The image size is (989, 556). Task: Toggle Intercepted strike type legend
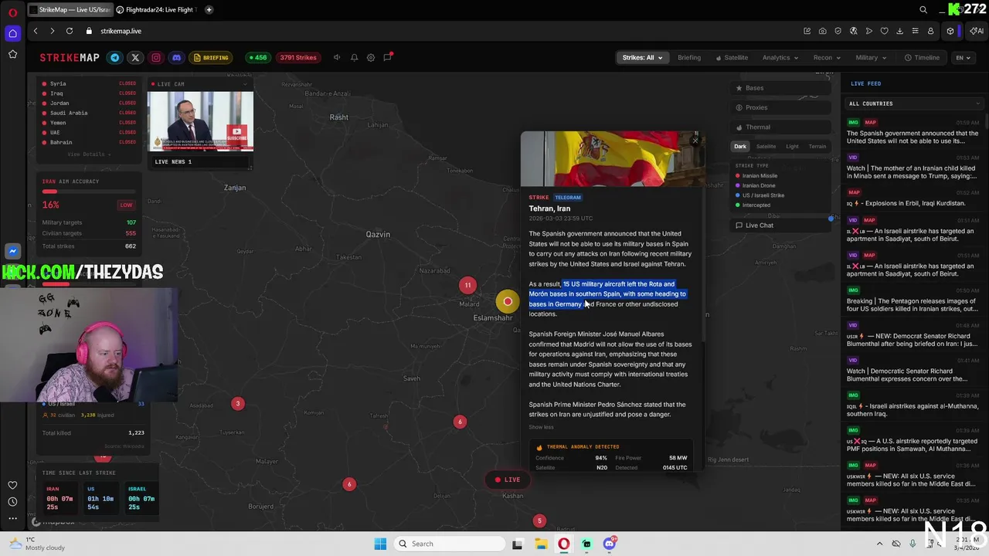[753, 205]
